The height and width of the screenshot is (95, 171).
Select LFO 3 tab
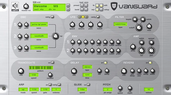[x=86, y=17]
